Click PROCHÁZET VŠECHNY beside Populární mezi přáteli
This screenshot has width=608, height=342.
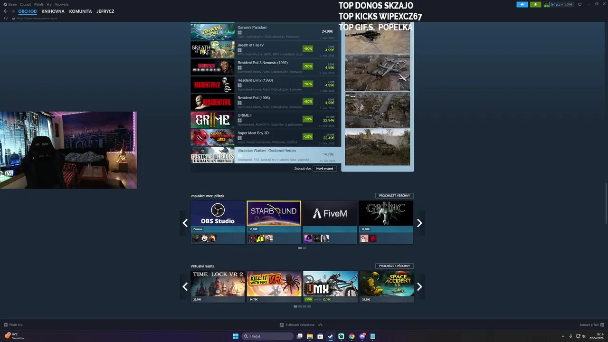click(x=394, y=196)
